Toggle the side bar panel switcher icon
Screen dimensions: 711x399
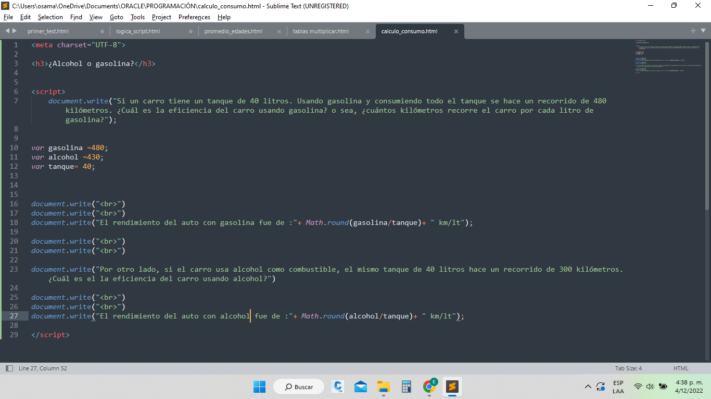pyautogui.click(x=9, y=368)
